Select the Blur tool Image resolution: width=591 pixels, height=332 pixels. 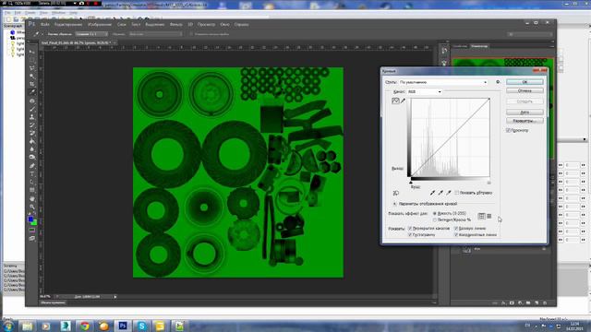32,149
